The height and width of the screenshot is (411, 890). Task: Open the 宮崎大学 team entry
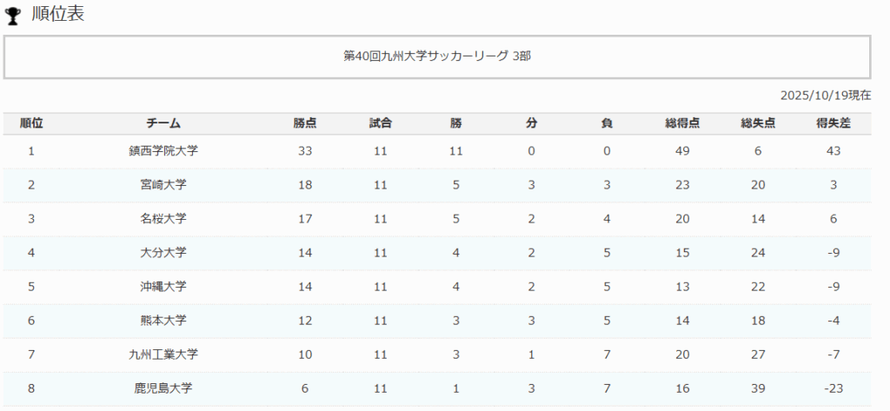pos(163,185)
